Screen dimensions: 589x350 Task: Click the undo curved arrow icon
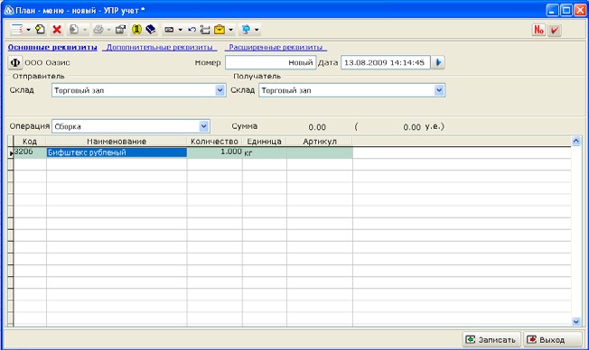(192, 30)
